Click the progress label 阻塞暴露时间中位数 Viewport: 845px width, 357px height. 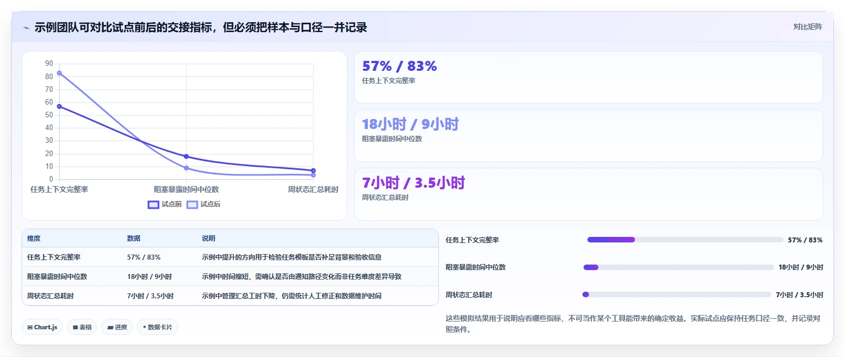click(x=475, y=267)
